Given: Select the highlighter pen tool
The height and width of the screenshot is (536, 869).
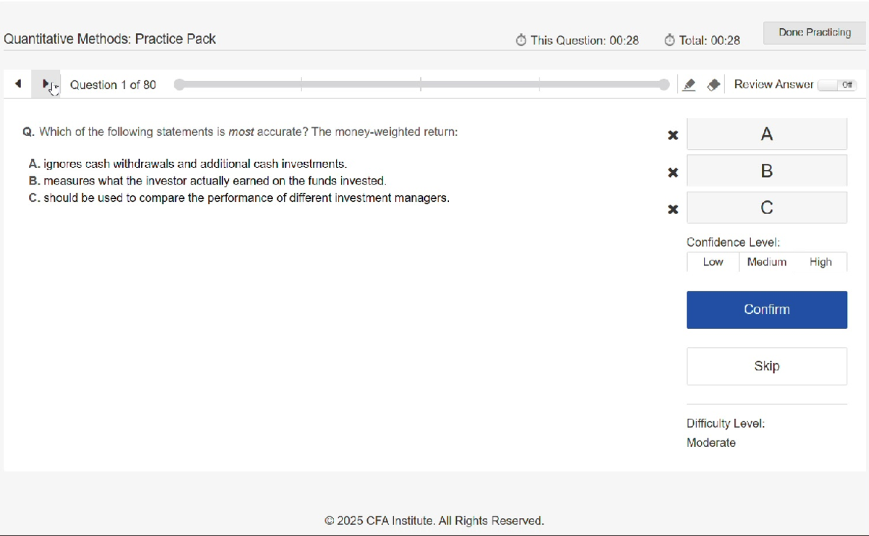Looking at the screenshot, I should (689, 85).
